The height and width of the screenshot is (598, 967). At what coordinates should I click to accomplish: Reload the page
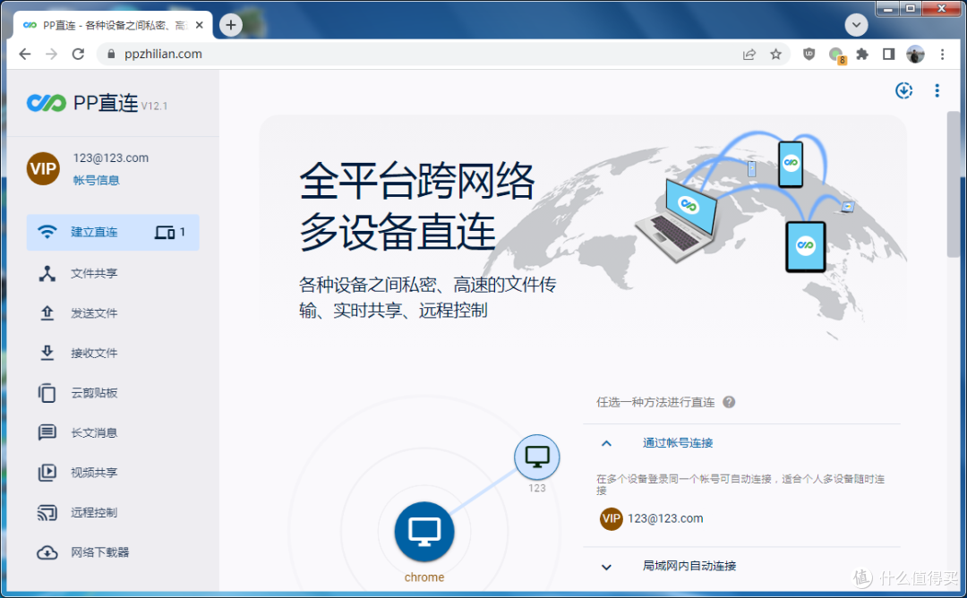(78, 55)
